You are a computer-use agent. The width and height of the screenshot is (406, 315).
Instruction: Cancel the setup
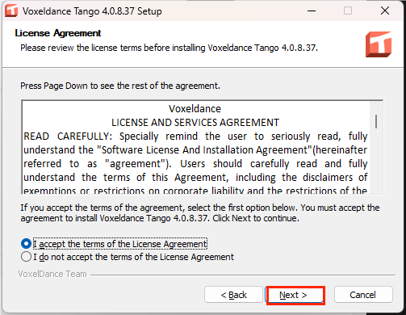(x=363, y=295)
